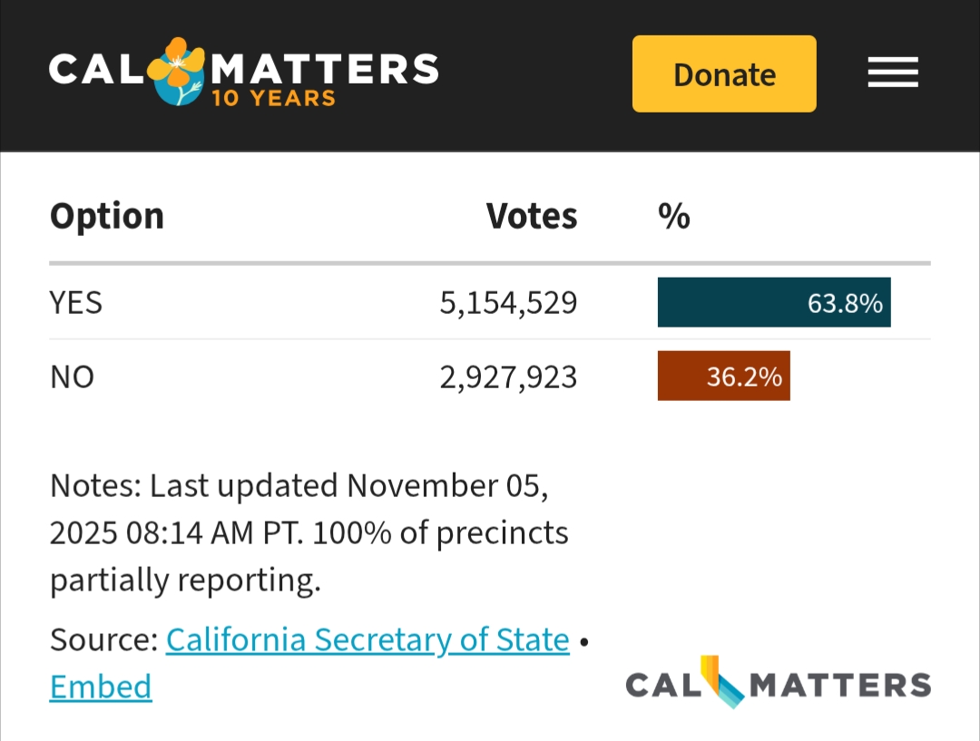Select the Votes column header
This screenshot has height=741, width=980.
click(532, 216)
